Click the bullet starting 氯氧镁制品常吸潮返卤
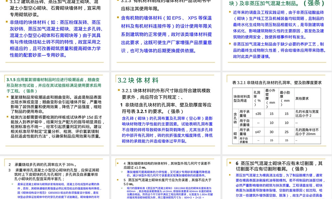 (x=56, y=104)
